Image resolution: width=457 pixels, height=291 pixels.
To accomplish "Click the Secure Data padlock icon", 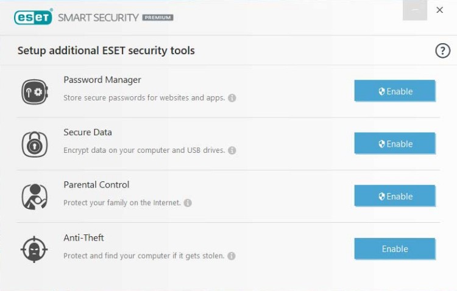I will coord(35,144).
